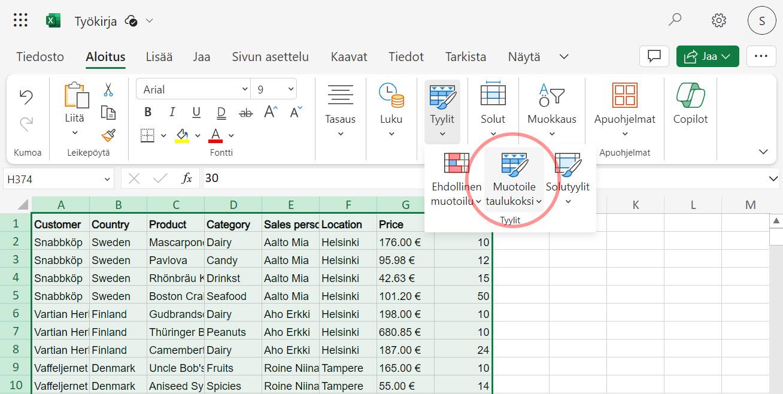Toggle italic formatting

pyautogui.click(x=172, y=113)
